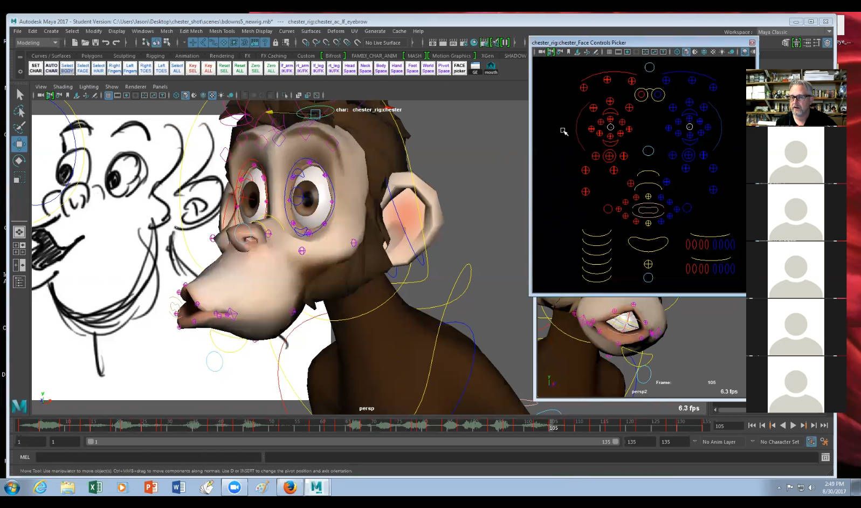Open the shelf tab selector above the gear
The image size is (861, 508).
click(20, 56)
